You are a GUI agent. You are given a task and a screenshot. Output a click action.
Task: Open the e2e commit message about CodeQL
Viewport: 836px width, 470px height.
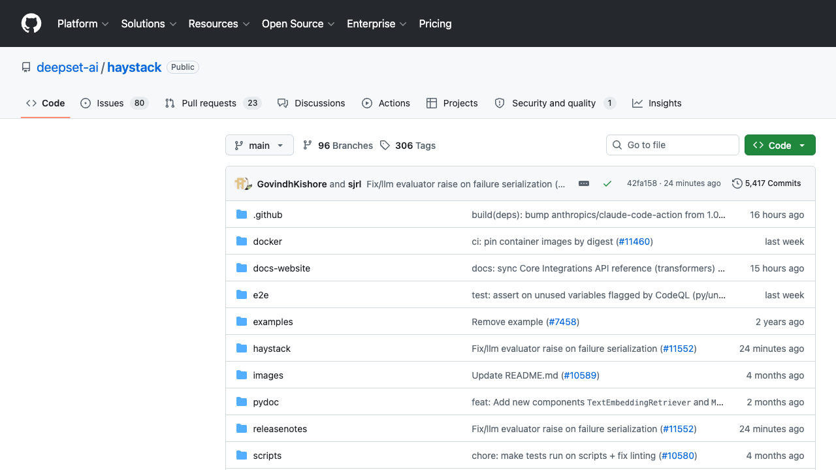(598, 295)
